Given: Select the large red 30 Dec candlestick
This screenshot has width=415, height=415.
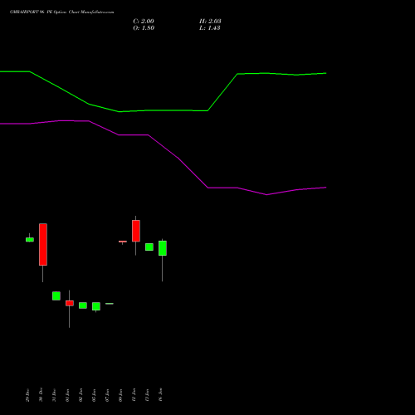Looking at the screenshot, I should pyautogui.click(x=43, y=245).
